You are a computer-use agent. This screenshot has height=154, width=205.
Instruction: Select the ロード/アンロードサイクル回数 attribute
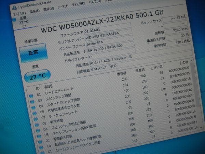coord(78,146)
